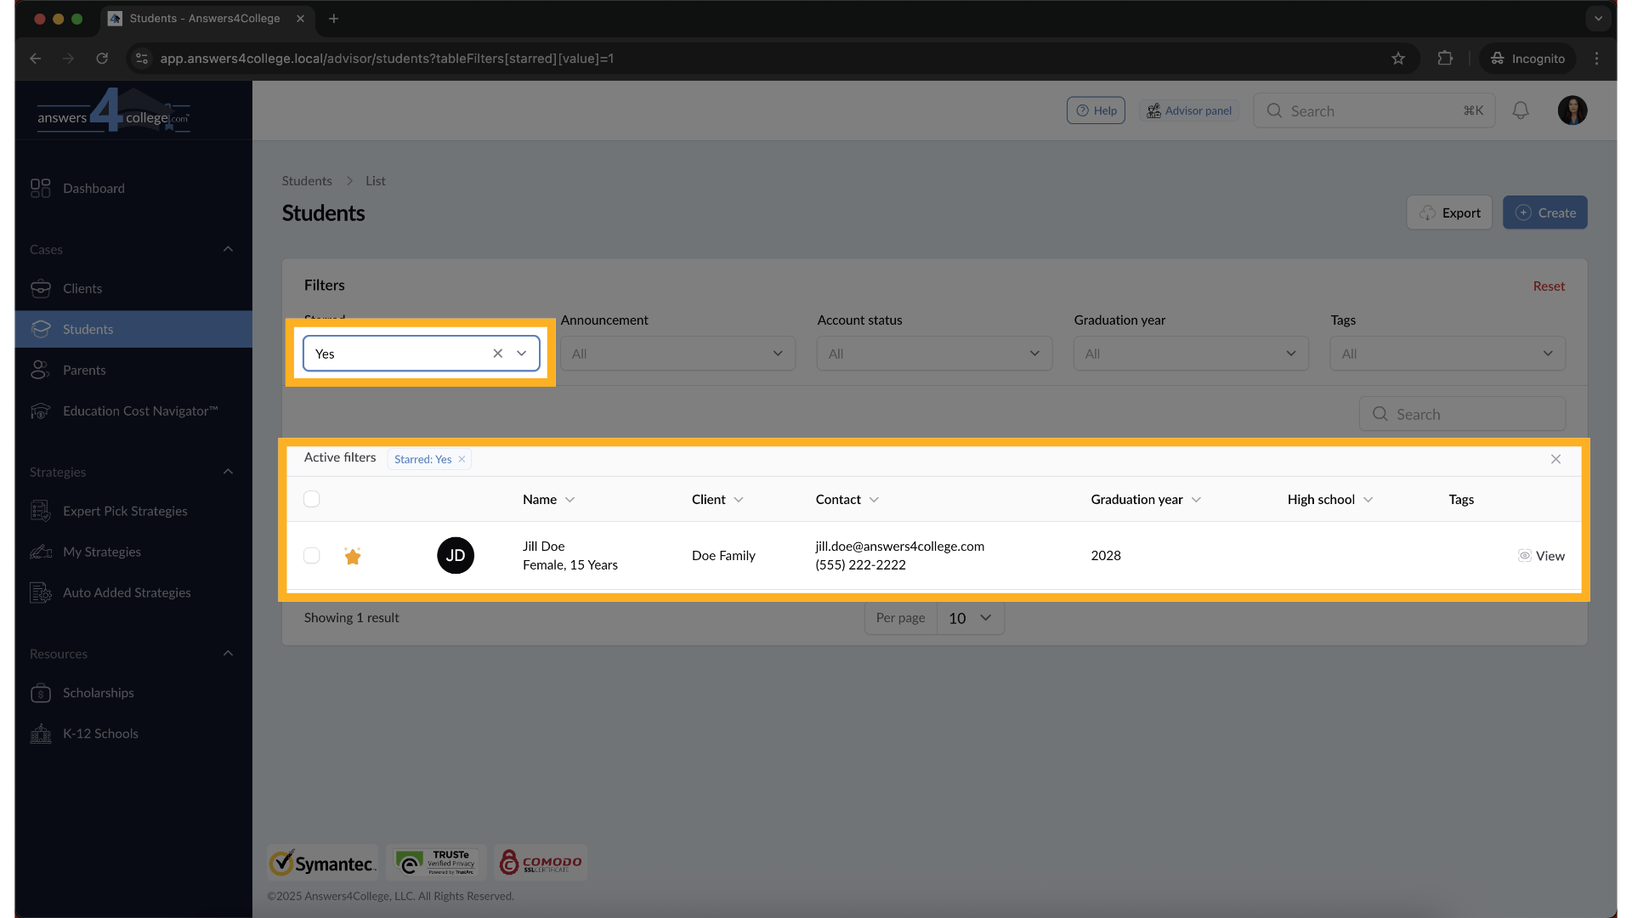Open the Parents page
Viewport: 1632px width, 918px height.
click(x=85, y=370)
